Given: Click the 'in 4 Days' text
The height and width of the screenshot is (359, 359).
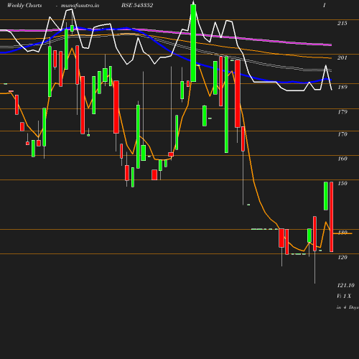Looking at the screenshot, I should [x=348, y=307].
